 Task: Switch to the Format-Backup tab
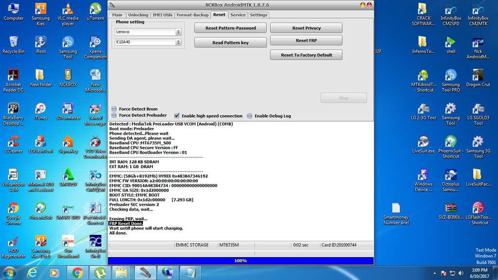(192, 15)
